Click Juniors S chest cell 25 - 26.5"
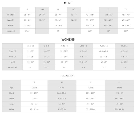This screenshot has width=137, height=113. [x=34, y=93]
